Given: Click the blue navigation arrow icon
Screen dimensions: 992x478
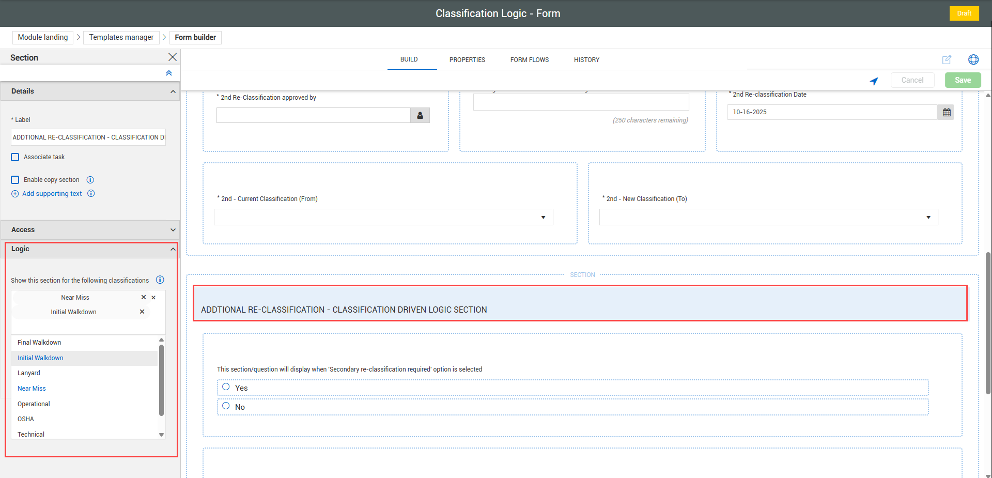Looking at the screenshot, I should (874, 81).
